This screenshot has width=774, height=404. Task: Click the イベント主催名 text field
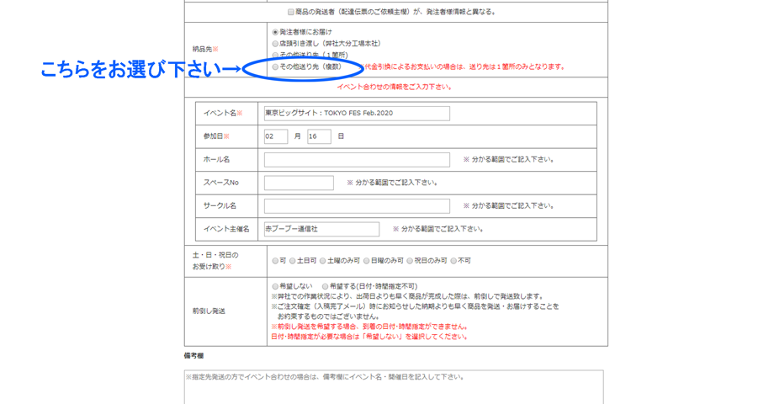click(321, 229)
